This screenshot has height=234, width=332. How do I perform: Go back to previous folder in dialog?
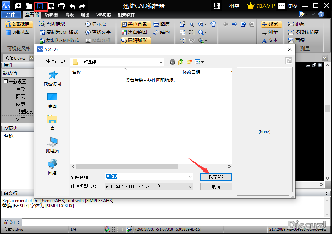pos(172,62)
